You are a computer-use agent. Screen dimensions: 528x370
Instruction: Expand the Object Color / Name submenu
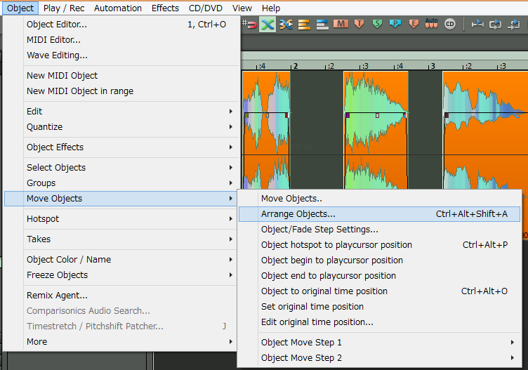coord(121,259)
